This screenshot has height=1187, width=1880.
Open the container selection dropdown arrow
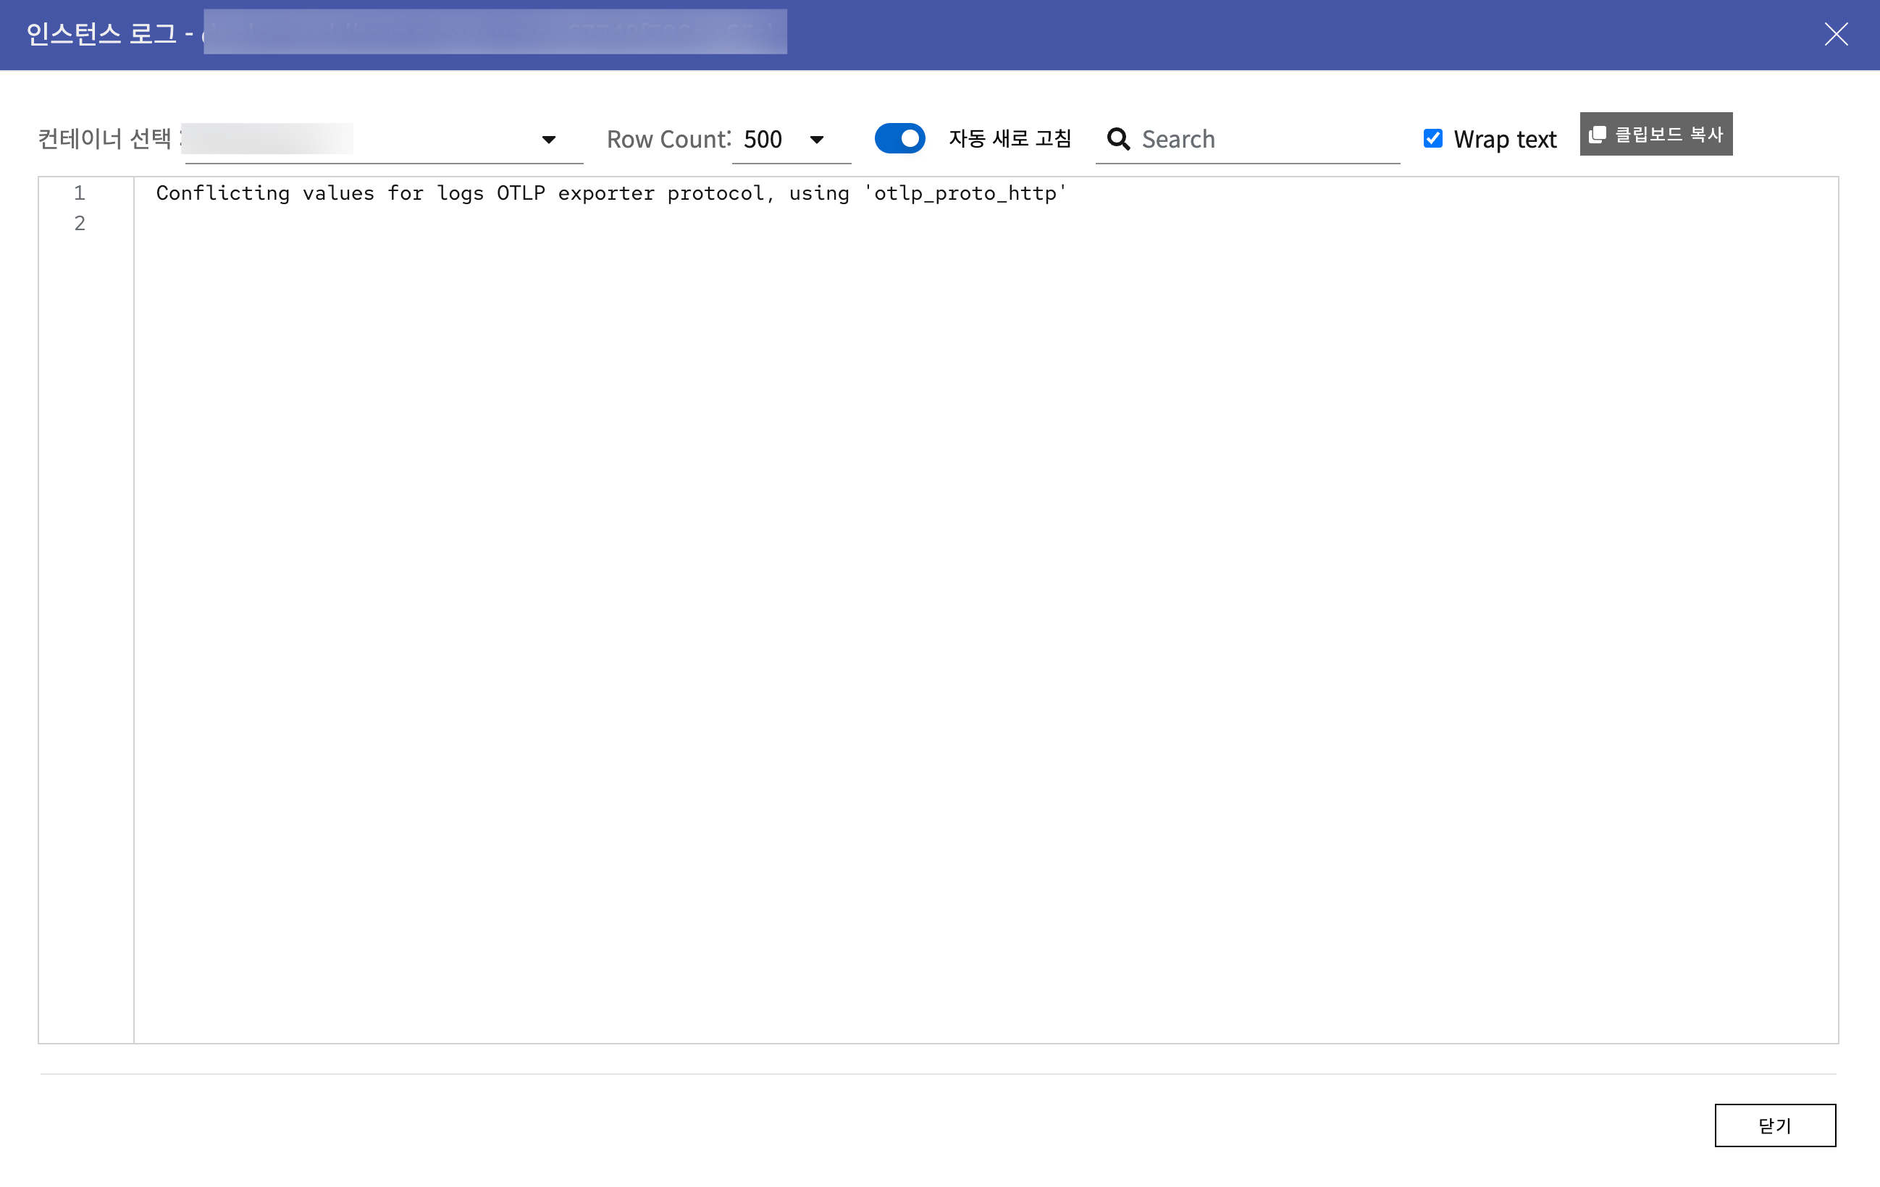(x=549, y=140)
